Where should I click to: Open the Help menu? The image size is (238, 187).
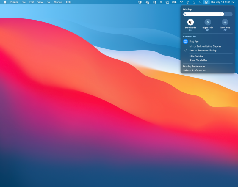[x=69, y=2]
